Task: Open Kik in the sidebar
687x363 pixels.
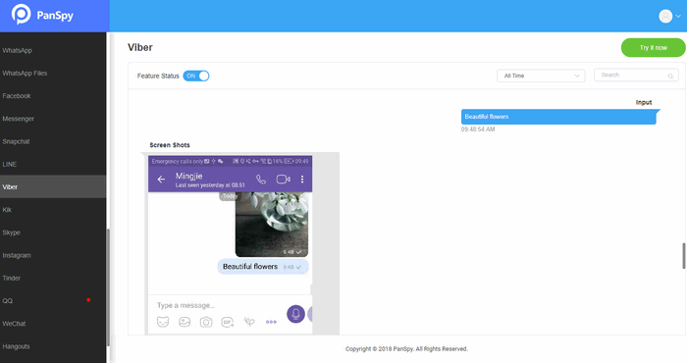Action: pos(53,210)
